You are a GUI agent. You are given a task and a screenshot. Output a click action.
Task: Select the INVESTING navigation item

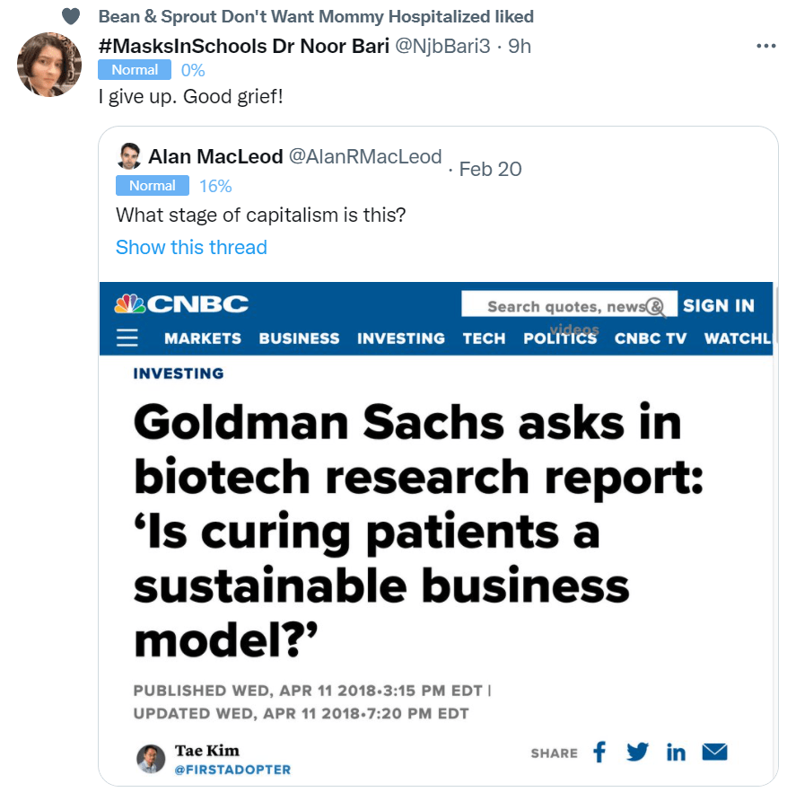(401, 339)
